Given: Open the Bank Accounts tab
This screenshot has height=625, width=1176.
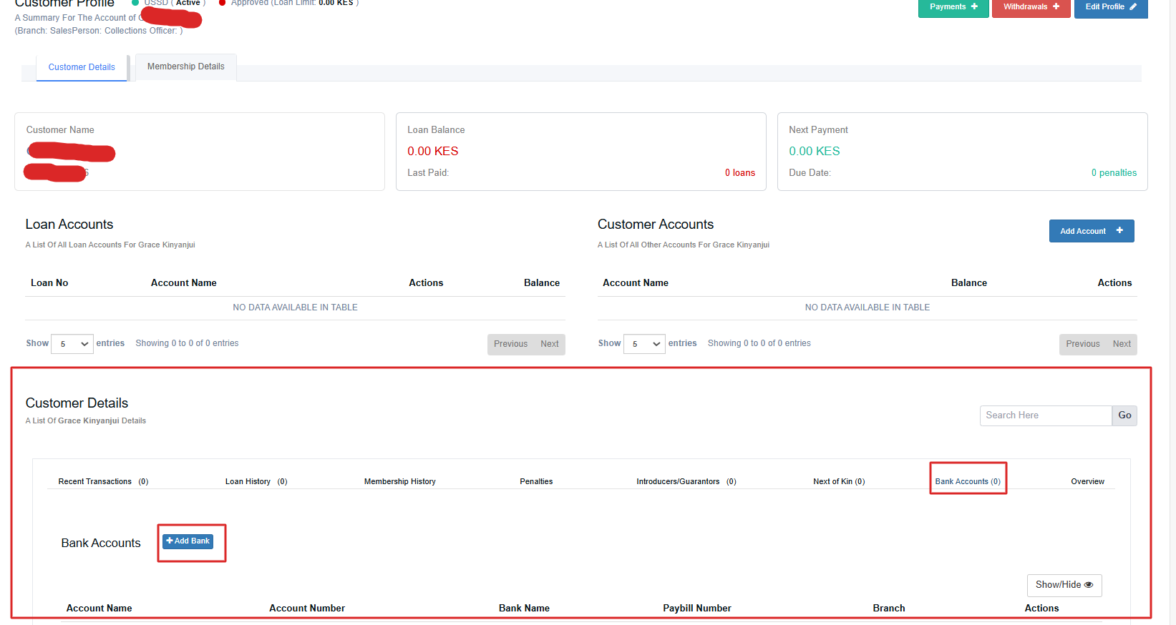Looking at the screenshot, I should [968, 481].
